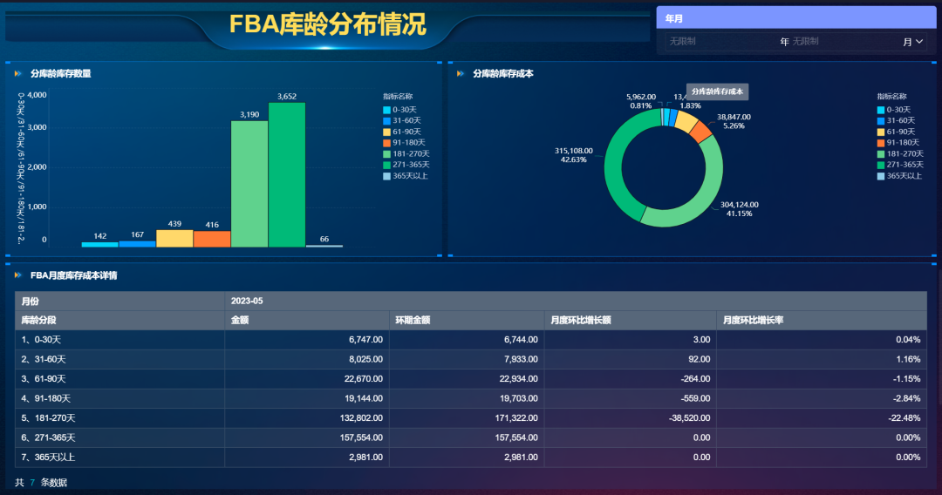942x495 pixels.
Task: Click the 月度环比增长率 column header
Action: (x=822, y=321)
